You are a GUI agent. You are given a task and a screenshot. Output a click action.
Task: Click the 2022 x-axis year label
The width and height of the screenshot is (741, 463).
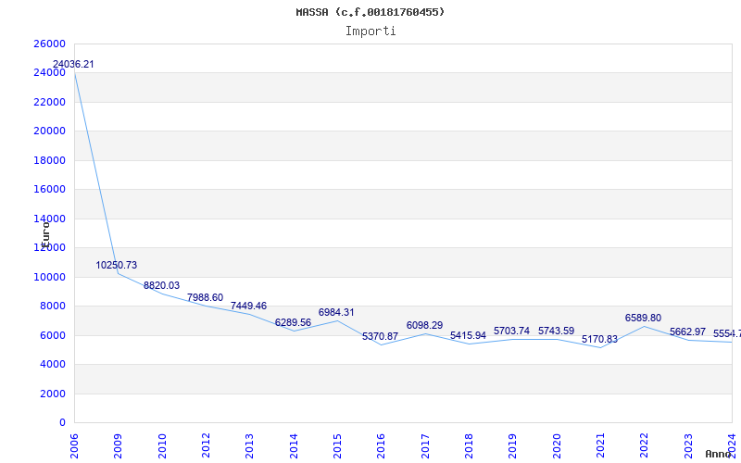(x=644, y=446)
